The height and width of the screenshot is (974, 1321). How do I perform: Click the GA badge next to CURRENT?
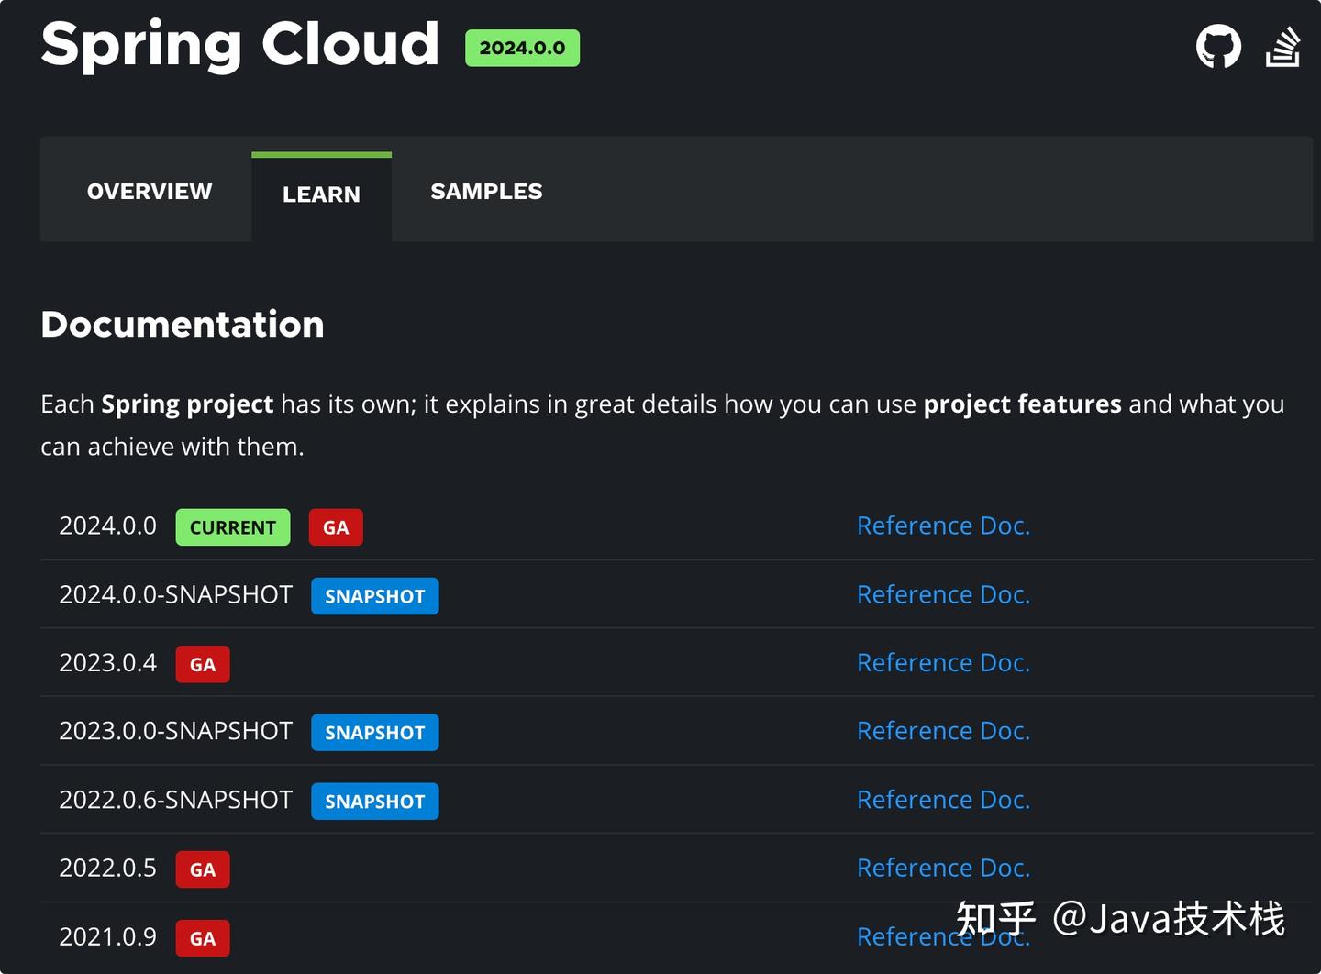(x=336, y=527)
